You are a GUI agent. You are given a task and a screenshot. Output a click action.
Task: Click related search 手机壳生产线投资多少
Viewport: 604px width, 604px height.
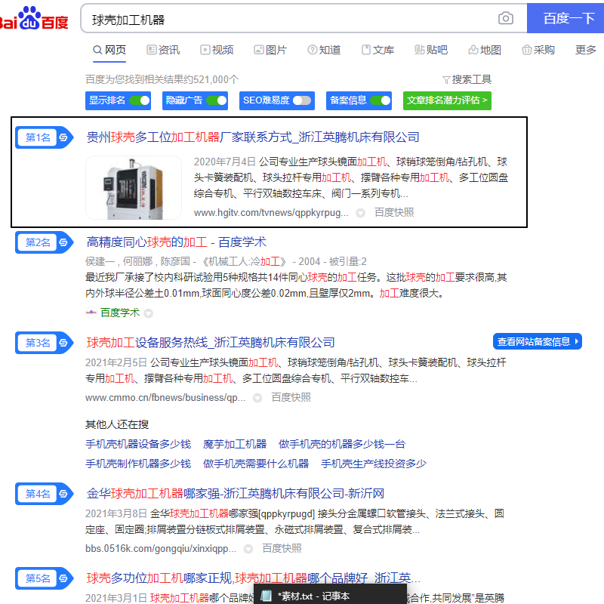374,464
